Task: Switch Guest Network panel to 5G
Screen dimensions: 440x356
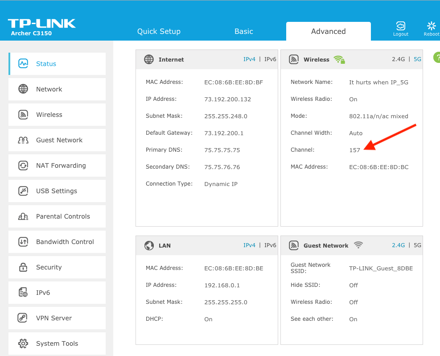Action: (x=417, y=245)
